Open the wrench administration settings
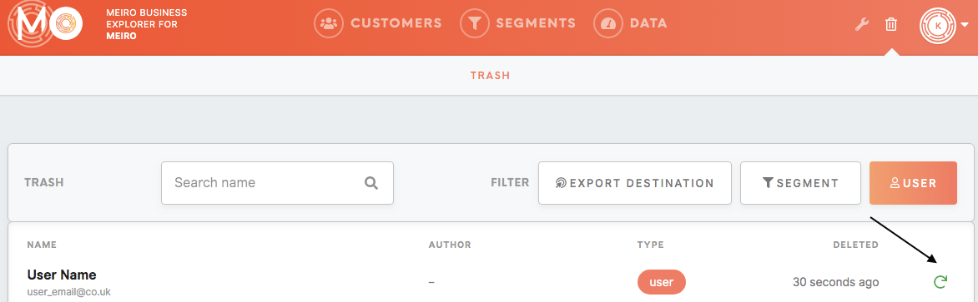 coord(861,25)
